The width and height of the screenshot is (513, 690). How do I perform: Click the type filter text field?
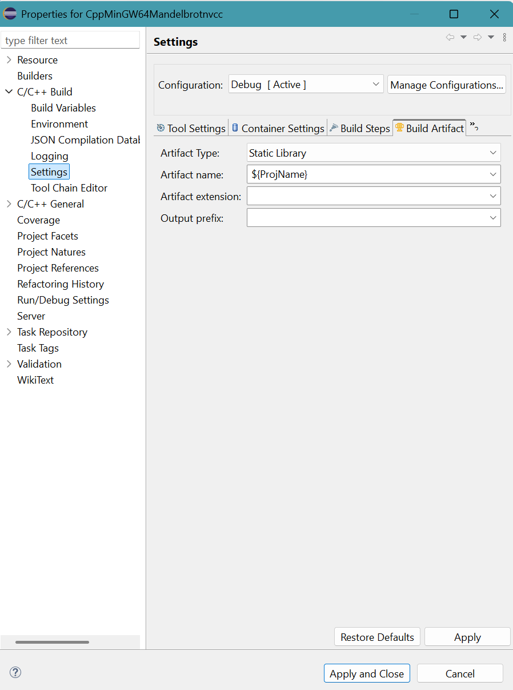[71, 41]
